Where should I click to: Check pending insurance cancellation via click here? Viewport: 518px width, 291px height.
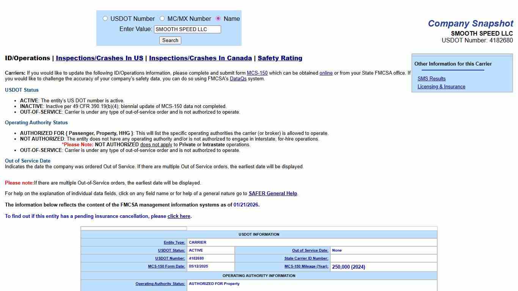coord(179,216)
